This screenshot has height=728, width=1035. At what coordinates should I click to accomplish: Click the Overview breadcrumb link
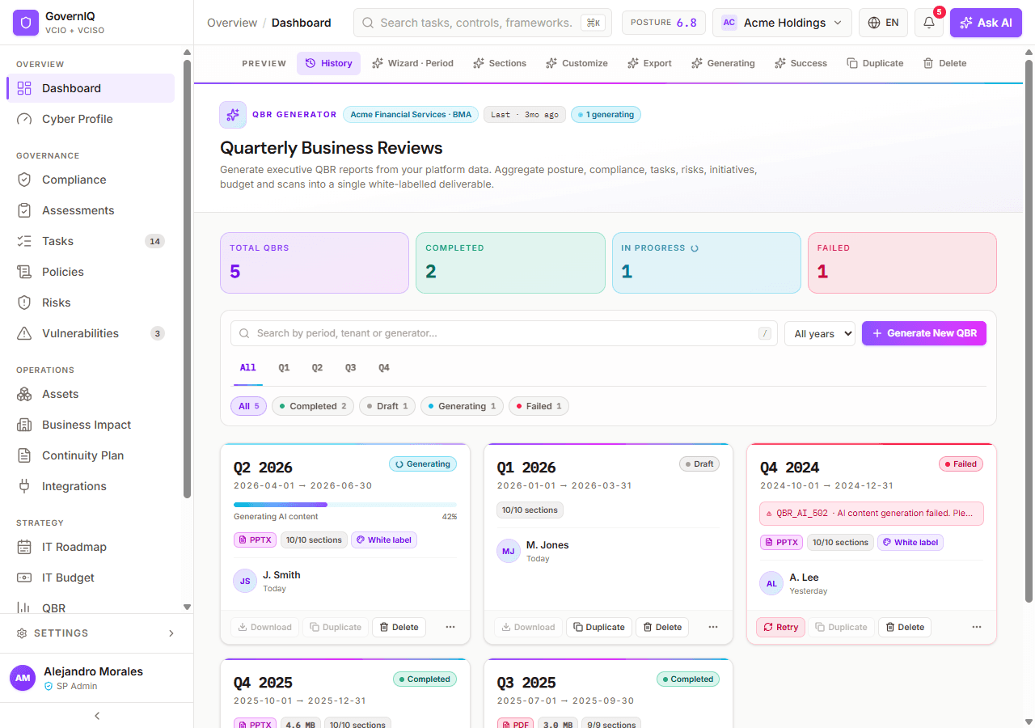pyautogui.click(x=232, y=23)
